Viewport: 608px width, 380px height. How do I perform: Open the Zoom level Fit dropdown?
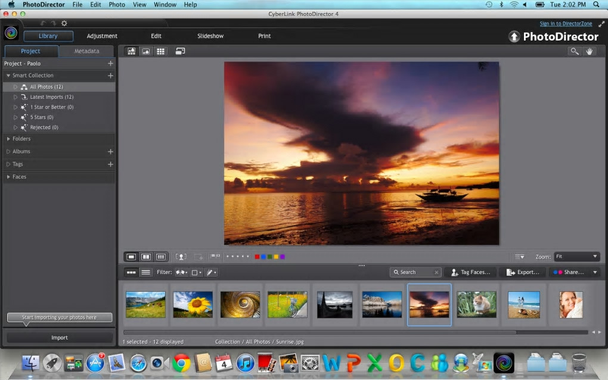576,257
